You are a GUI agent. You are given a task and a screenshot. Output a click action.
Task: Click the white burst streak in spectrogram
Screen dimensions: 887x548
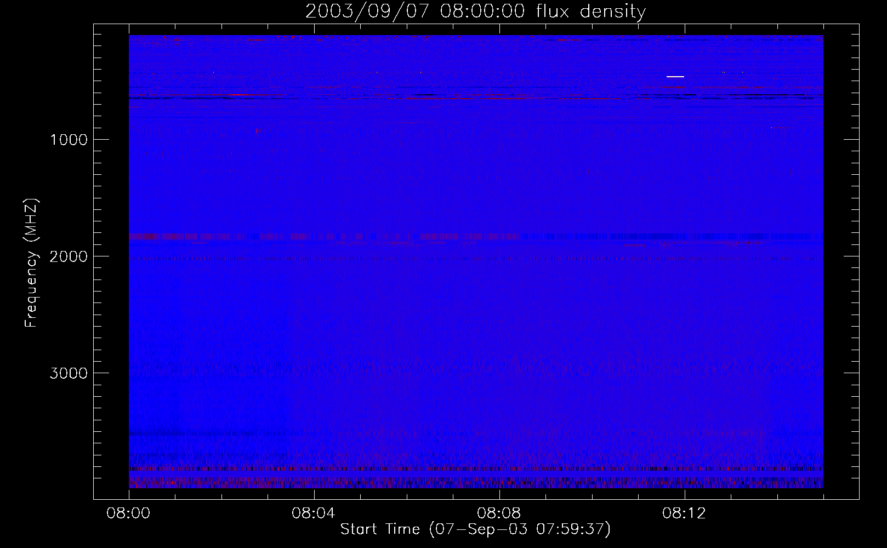click(x=675, y=77)
